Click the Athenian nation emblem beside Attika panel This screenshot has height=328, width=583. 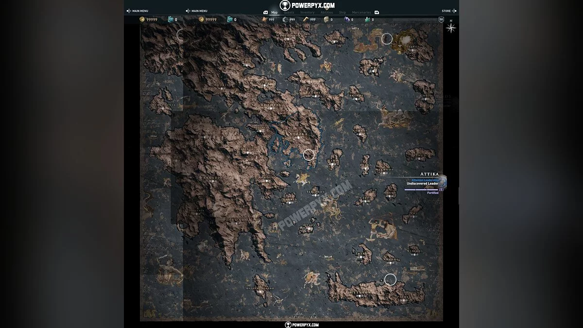pyautogui.click(x=442, y=182)
